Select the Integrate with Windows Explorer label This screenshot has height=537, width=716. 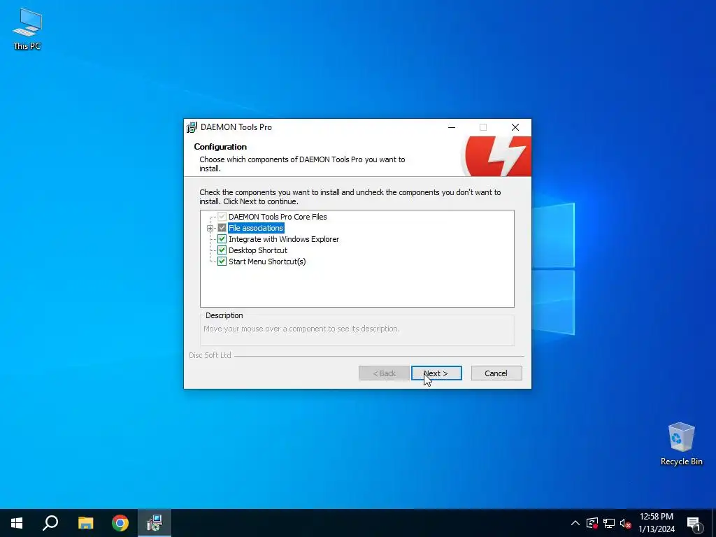point(284,239)
